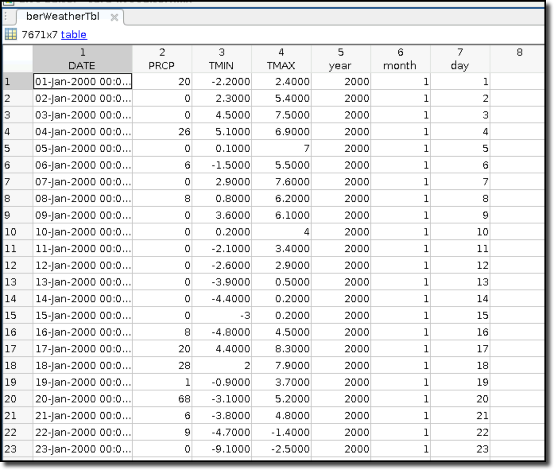The image size is (554, 470).
Task: Click month cell in row 19
Action: [x=401, y=382]
